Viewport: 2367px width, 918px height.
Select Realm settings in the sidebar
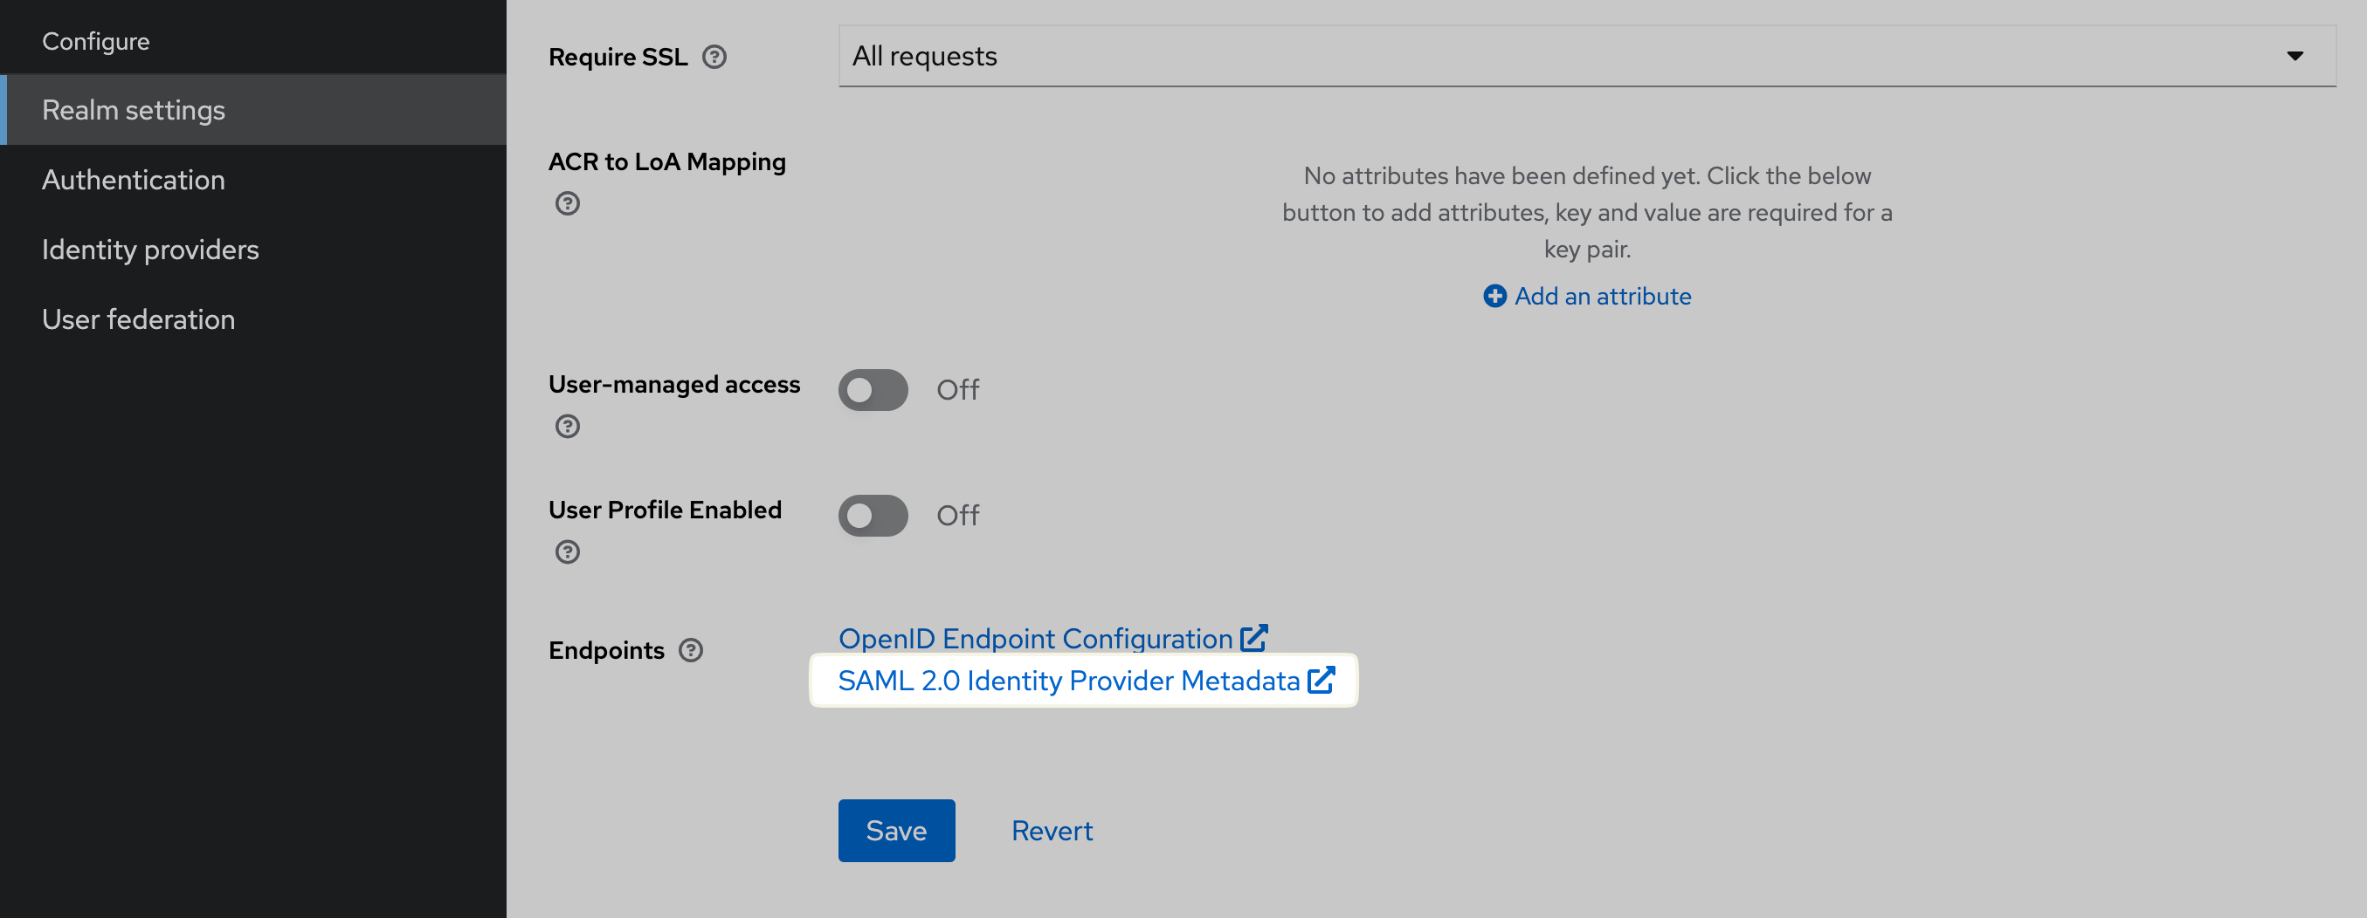point(252,110)
